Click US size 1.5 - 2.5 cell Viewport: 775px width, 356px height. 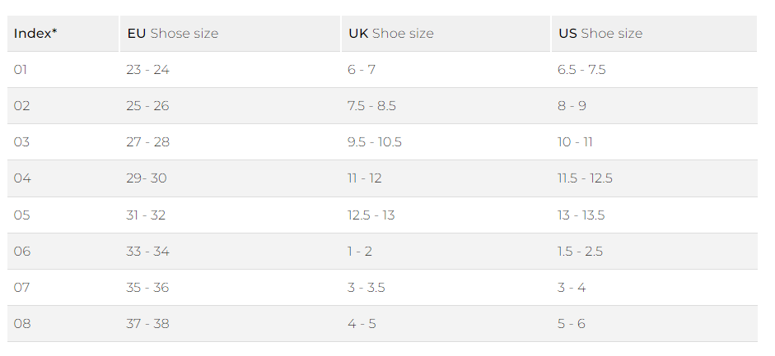pos(580,252)
